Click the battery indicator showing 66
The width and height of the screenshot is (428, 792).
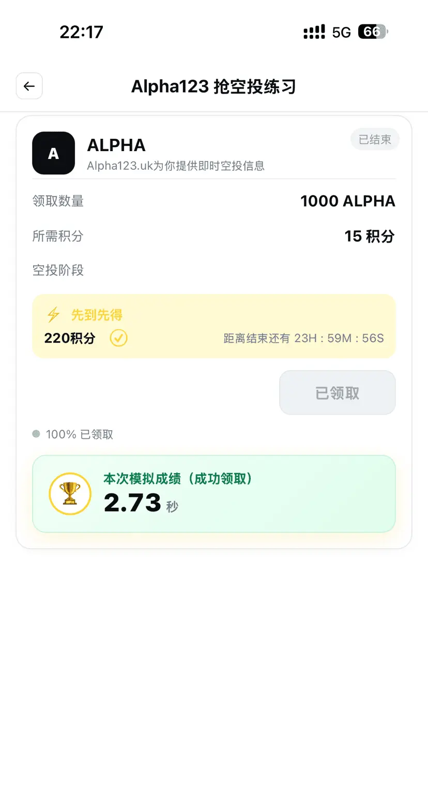click(x=373, y=32)
